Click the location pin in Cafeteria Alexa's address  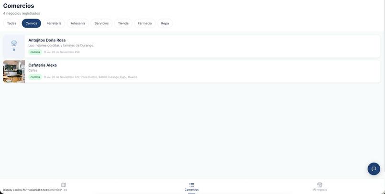(45, 77)
